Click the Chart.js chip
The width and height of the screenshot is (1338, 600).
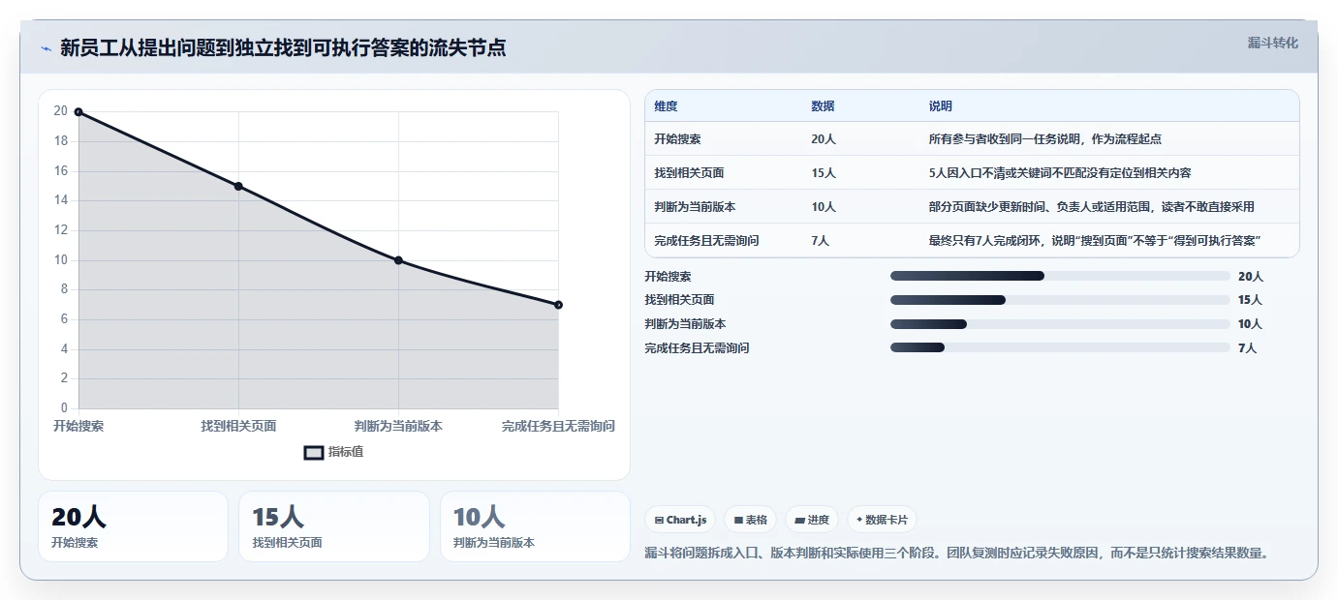(680, 520)
